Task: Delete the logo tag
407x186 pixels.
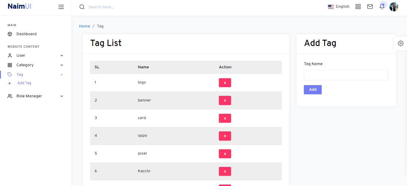Action: [225, 83]
